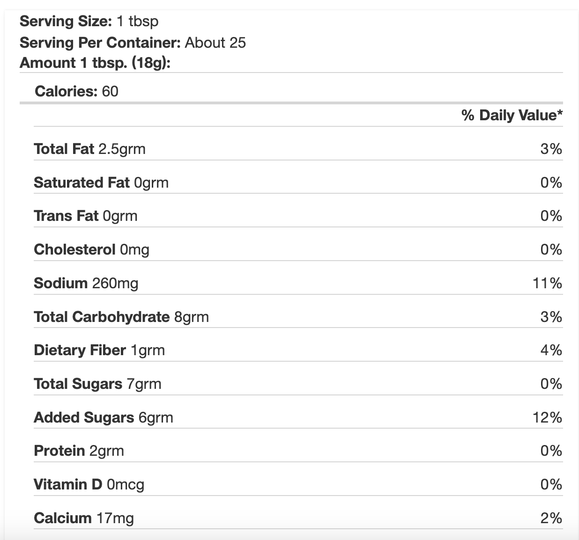Click the Dietary Fiber 1grm label
This screenshot has width=579, height=540.
[x=99, y=350]
